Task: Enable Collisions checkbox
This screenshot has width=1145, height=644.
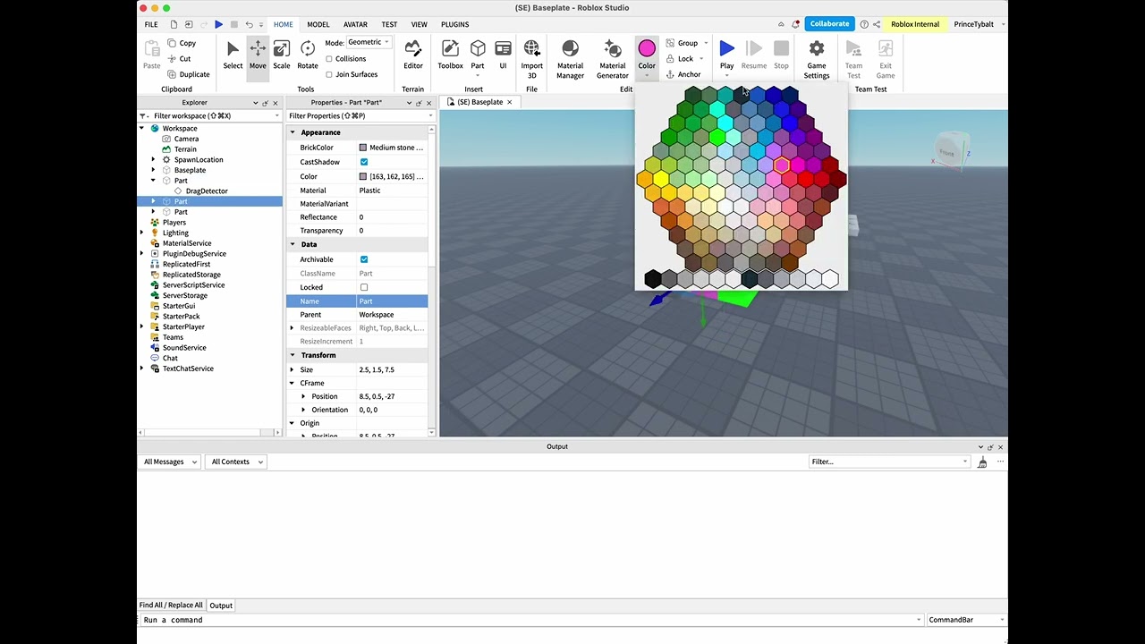Action: [329, 59]
